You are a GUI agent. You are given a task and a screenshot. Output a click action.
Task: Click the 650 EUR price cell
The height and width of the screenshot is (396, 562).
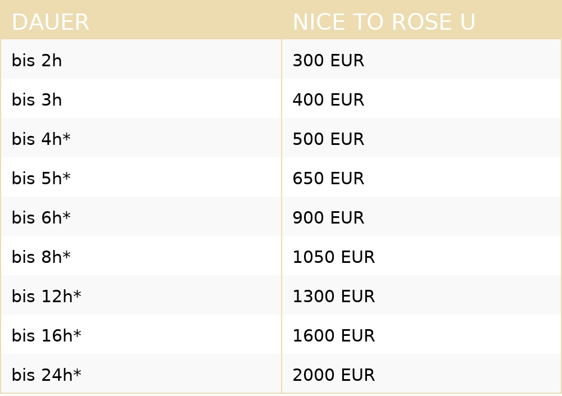pos(328,179)
